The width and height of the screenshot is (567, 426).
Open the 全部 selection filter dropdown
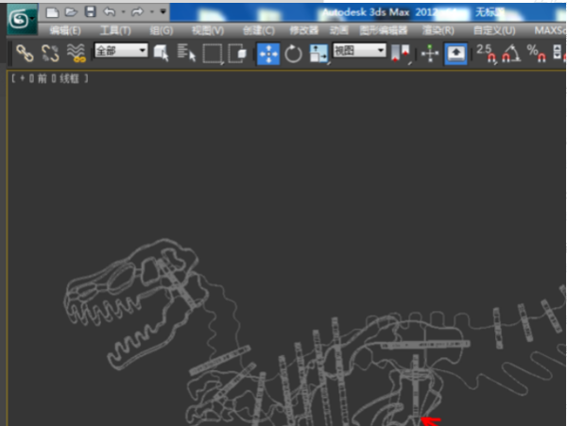(x=121, y=51)
